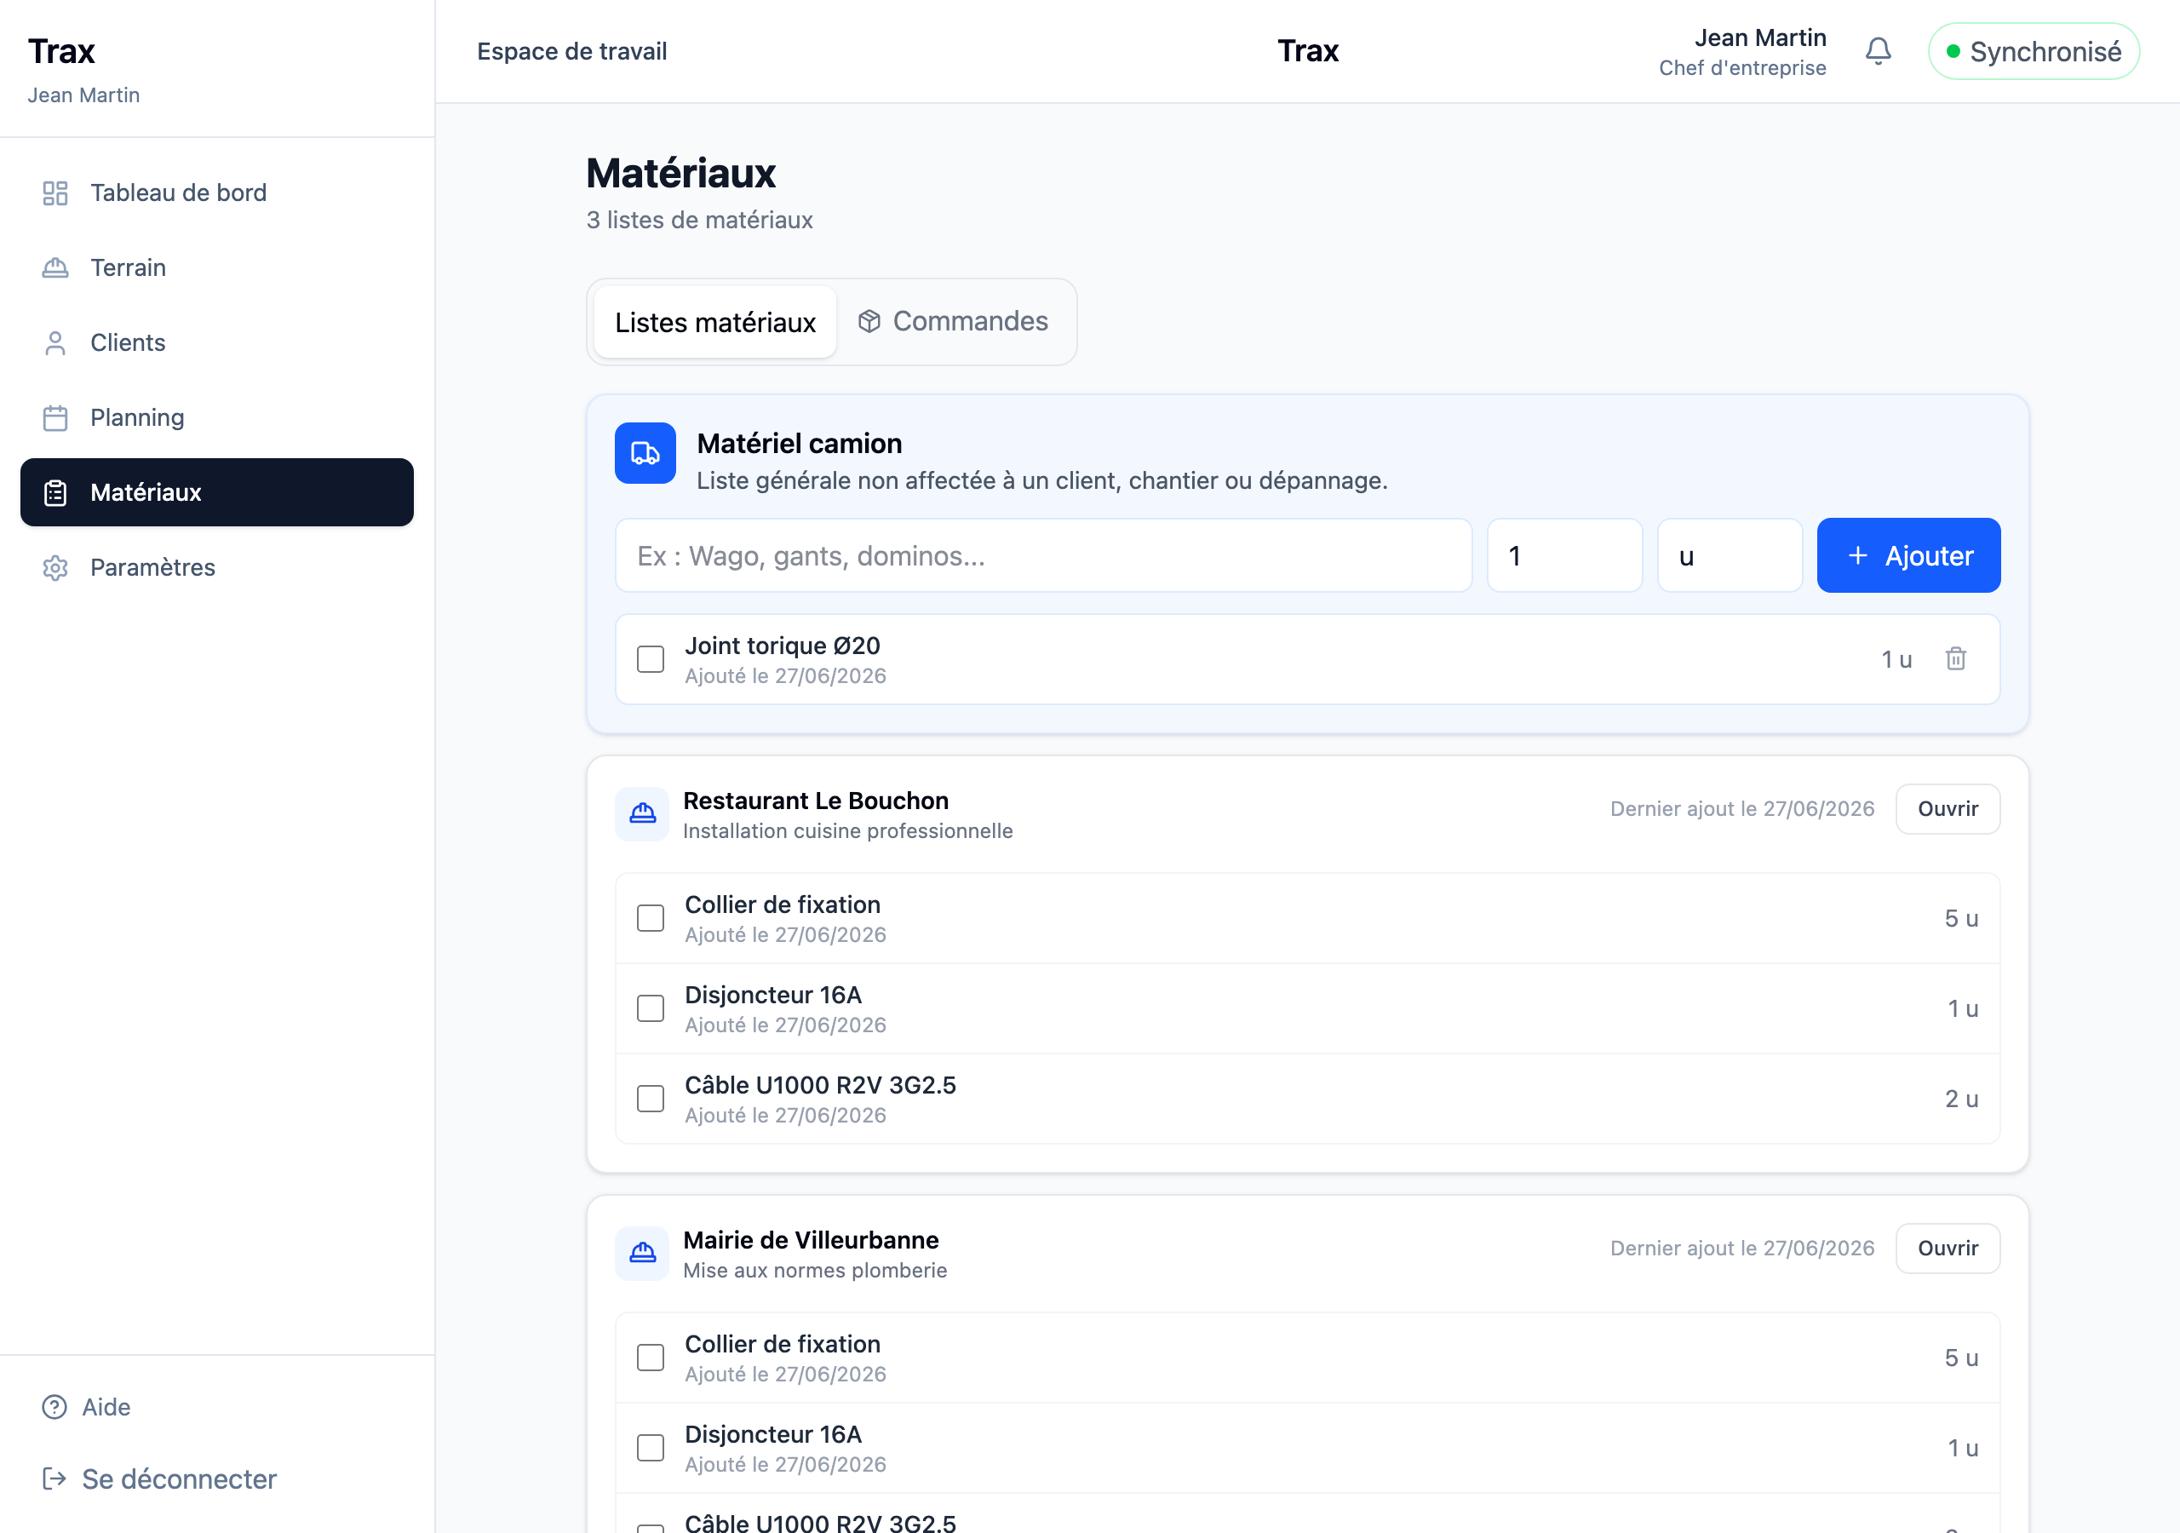Open the notifications bell
Viewport: 2180px width, 1533px height.
click(1877, 51)
